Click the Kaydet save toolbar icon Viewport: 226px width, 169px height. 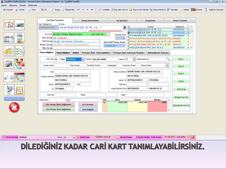[8, 10]
